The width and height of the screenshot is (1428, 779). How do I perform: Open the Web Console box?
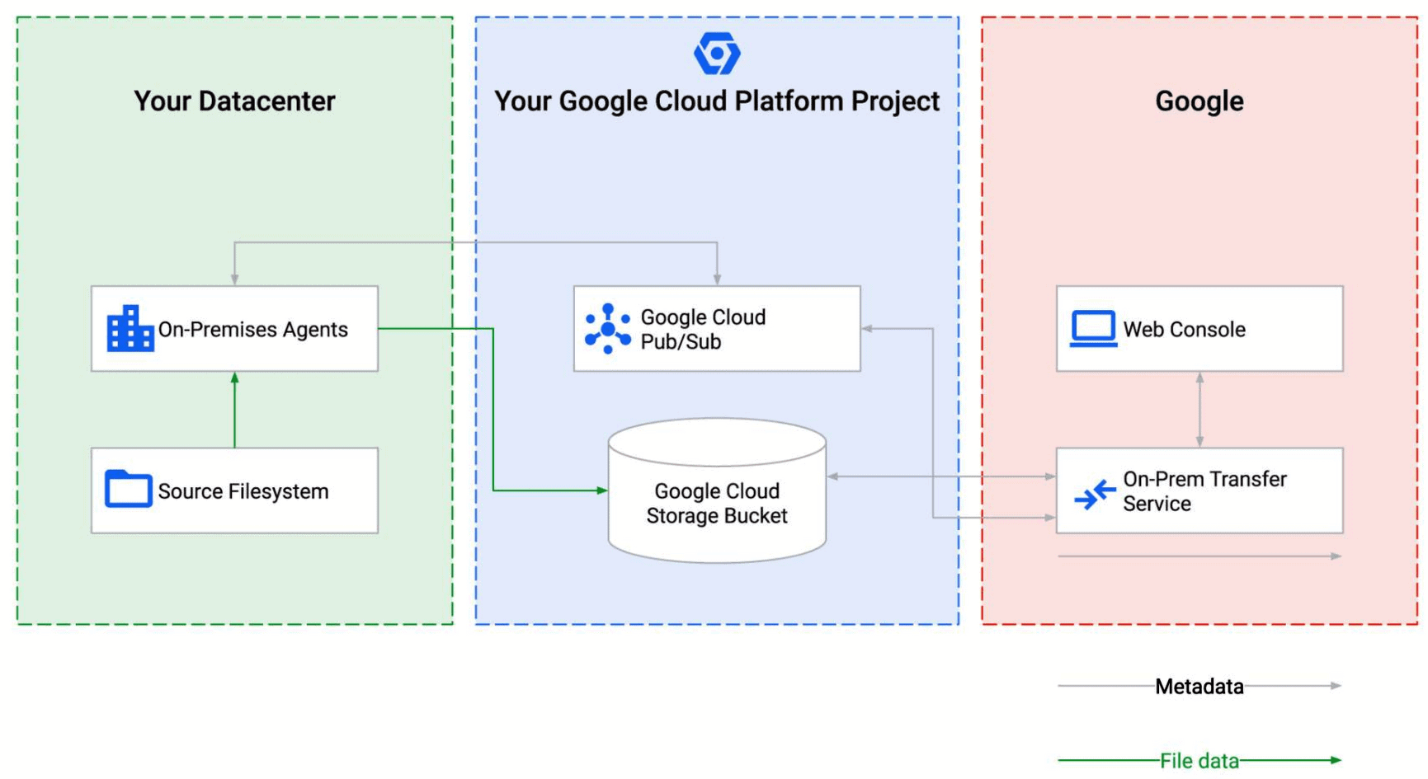[1199, 327]
